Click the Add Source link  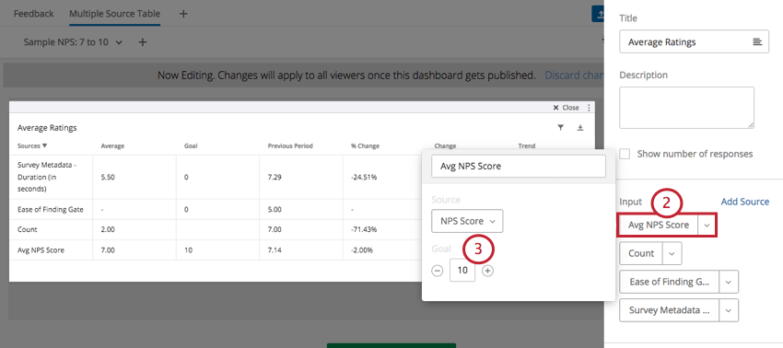[745, 202]
